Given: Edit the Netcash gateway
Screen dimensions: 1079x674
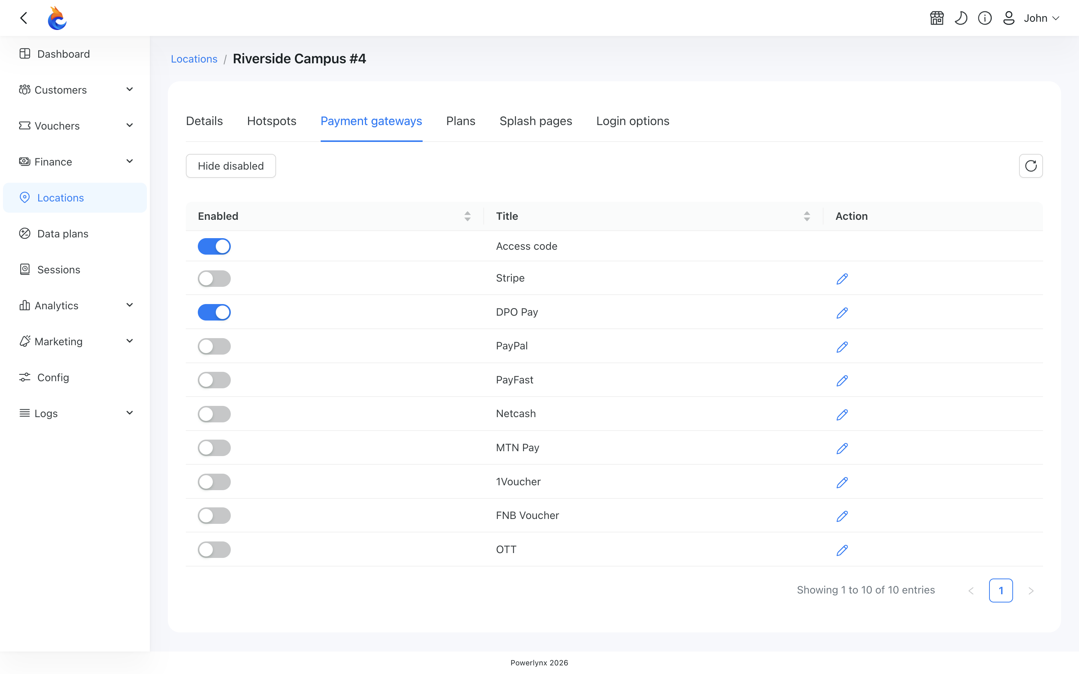Looking at the screenshot, I should tap(842, 414).
